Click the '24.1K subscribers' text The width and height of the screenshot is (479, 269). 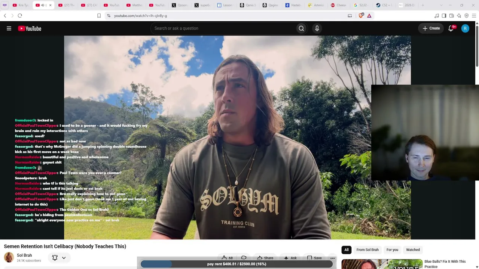coord(29,260)
